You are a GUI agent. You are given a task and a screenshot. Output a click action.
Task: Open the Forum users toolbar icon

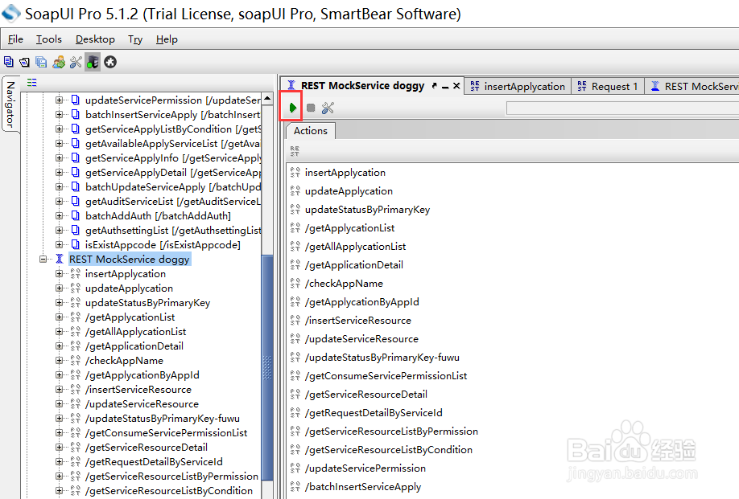pos(59,62)
